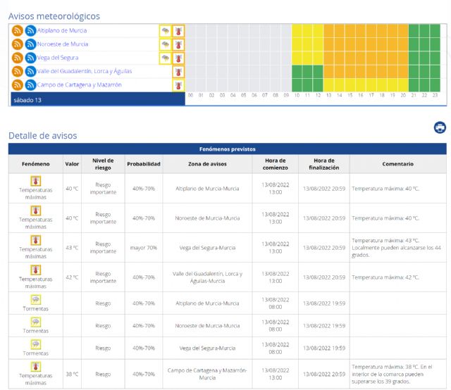This screenshot has height=390, width=451.
Task: Select temperature warning icon in Noroeste de Murcia row
Action: click(x=178, y=44)
